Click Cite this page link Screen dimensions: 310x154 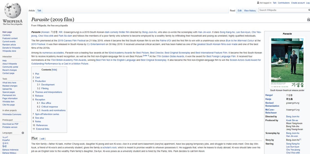(8, 105)
